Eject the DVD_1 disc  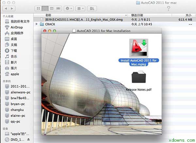[x=28, y=139]
